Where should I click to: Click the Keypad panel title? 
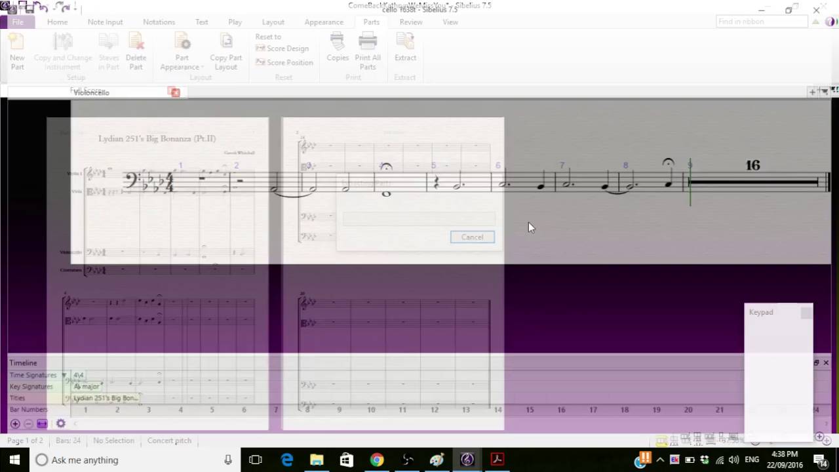coord(761,312)
